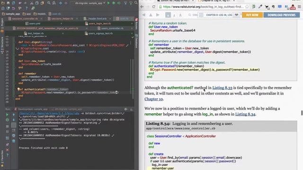Go to next page with right triangle in book nav
303x170 pixels.
pos(158,15)
